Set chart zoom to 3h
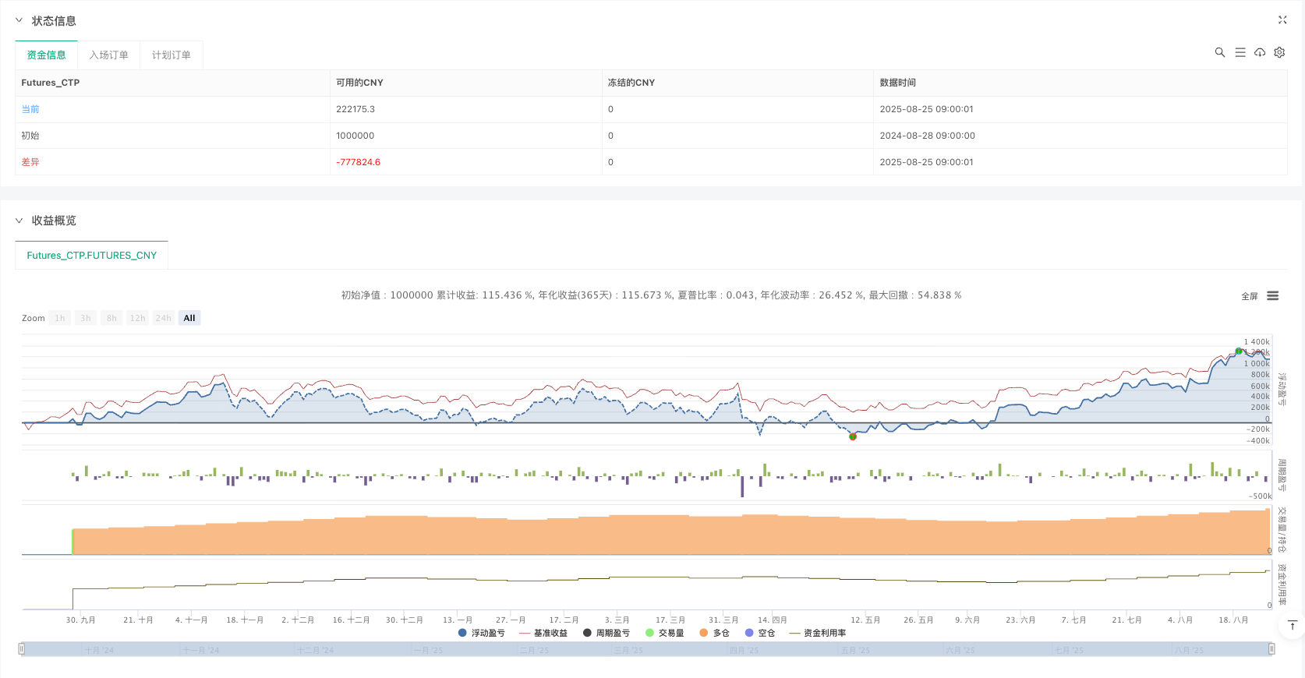The height and width of the screenshot is (678, 1305). (86, 318)
